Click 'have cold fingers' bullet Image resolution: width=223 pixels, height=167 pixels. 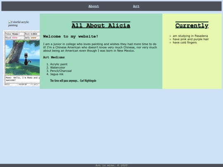(x=185, y=42)
